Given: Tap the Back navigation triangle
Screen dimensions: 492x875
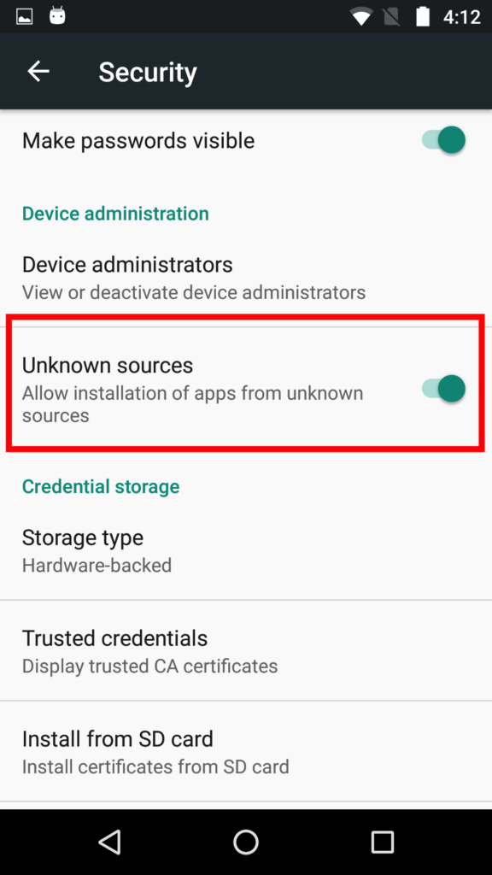Looking at the screenshot, I should click(109, 841).
